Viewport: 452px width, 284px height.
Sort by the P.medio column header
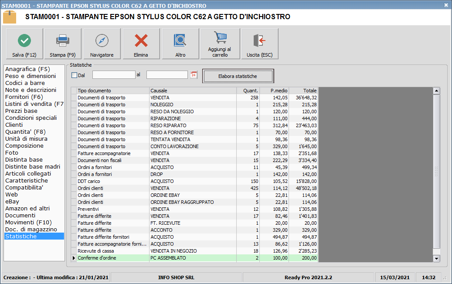(x=275, y=91)
